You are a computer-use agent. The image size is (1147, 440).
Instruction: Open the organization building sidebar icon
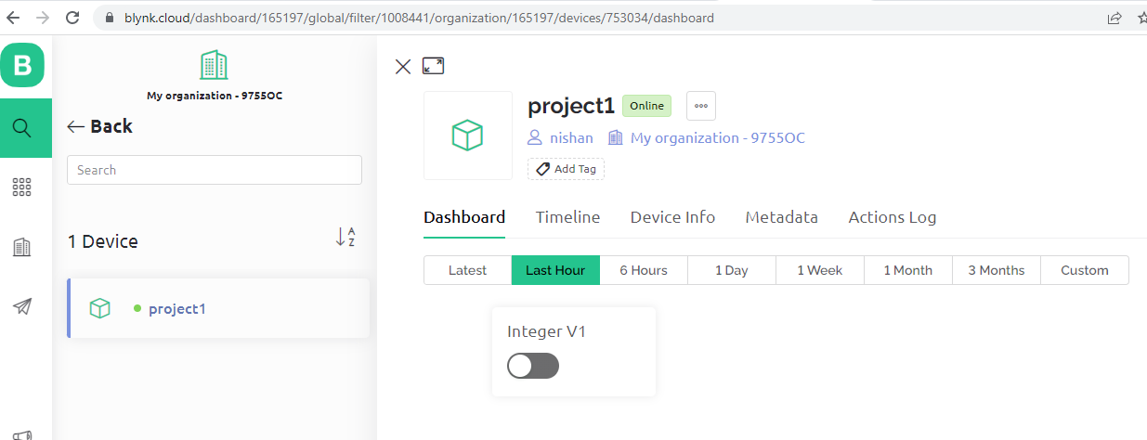pyautogui.click(x=22, y=247)
